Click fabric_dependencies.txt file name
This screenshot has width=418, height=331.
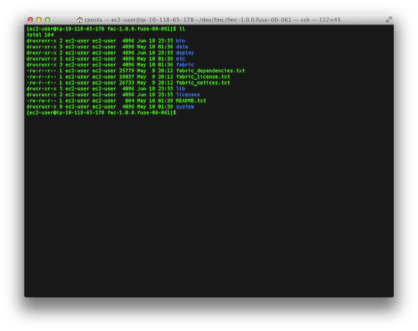point(210,71)
